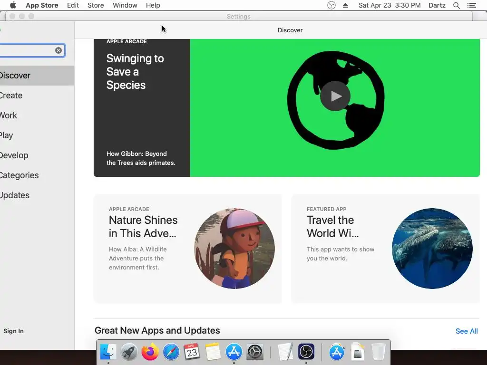Play the Swinging to Save a Species video
The width and height of the screenshot is (487, 365).
(x=335, y=96)
